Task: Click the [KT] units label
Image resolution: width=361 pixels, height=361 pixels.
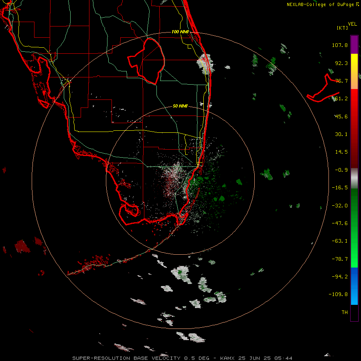Action: click(x=343, y=28)
